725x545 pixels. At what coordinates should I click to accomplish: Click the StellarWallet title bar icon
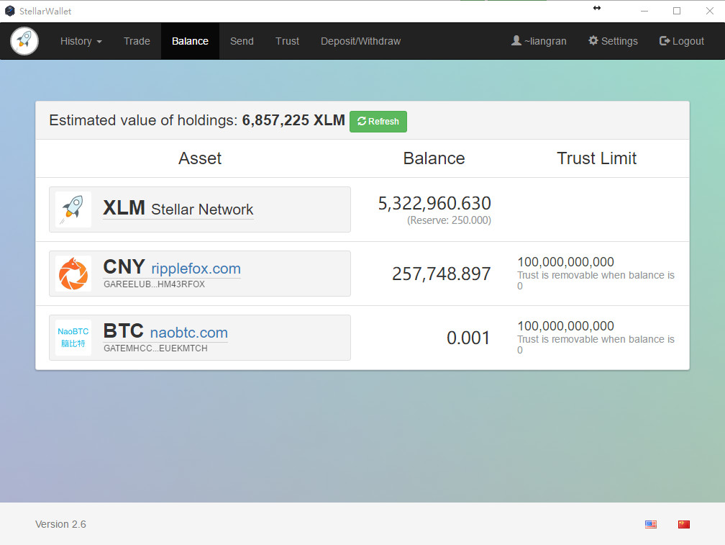[10, 11]
